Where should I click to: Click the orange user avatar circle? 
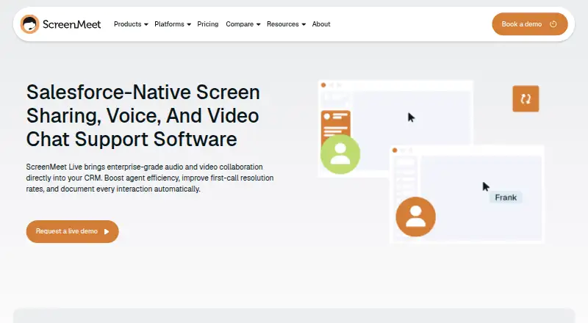point(415,217)
